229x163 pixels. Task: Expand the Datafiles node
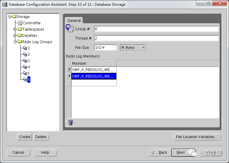[15, 36]
